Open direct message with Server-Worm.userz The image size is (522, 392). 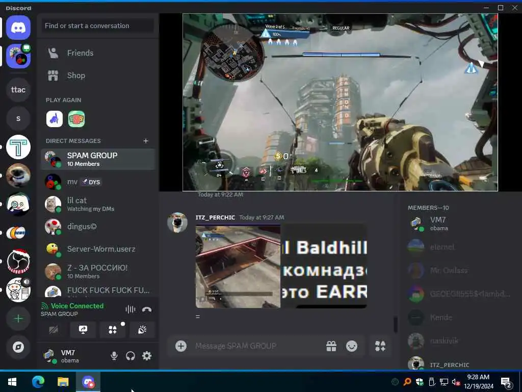[98, 249]
